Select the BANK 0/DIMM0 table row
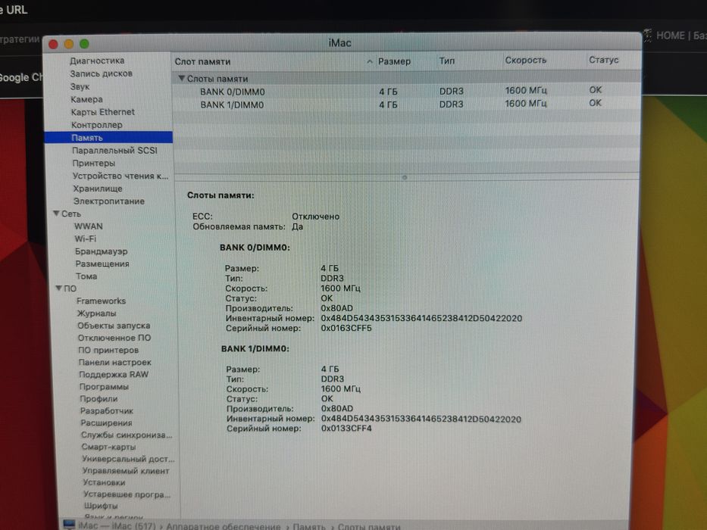Image resolution: width=707 pixels, height=530 pixels. (406, 91)
